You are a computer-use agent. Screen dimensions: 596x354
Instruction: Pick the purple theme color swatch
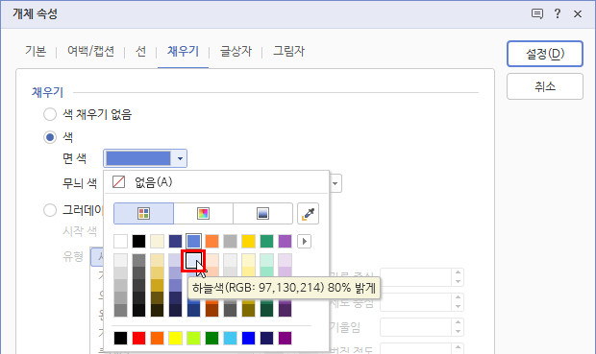pyautogui.click(x=285, y=242)
